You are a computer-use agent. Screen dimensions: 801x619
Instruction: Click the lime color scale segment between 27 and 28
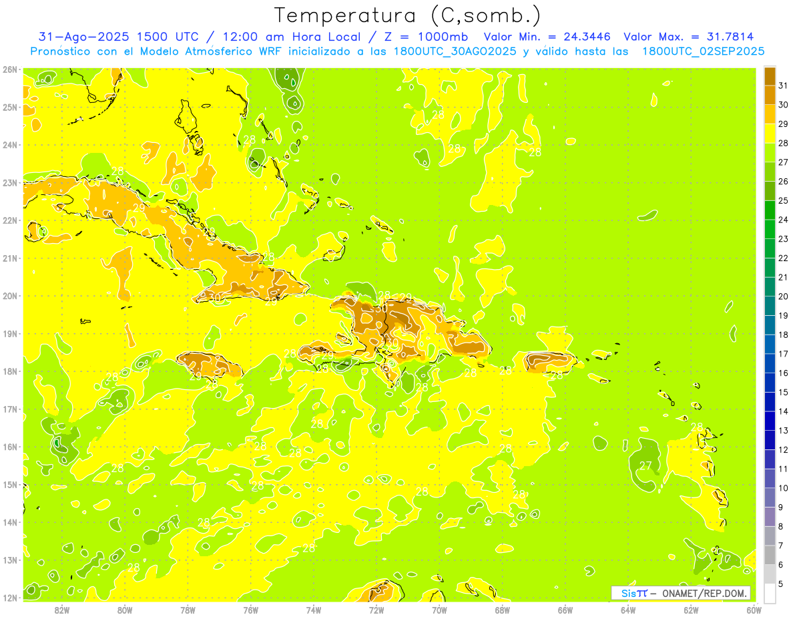(x=770, y=153)
